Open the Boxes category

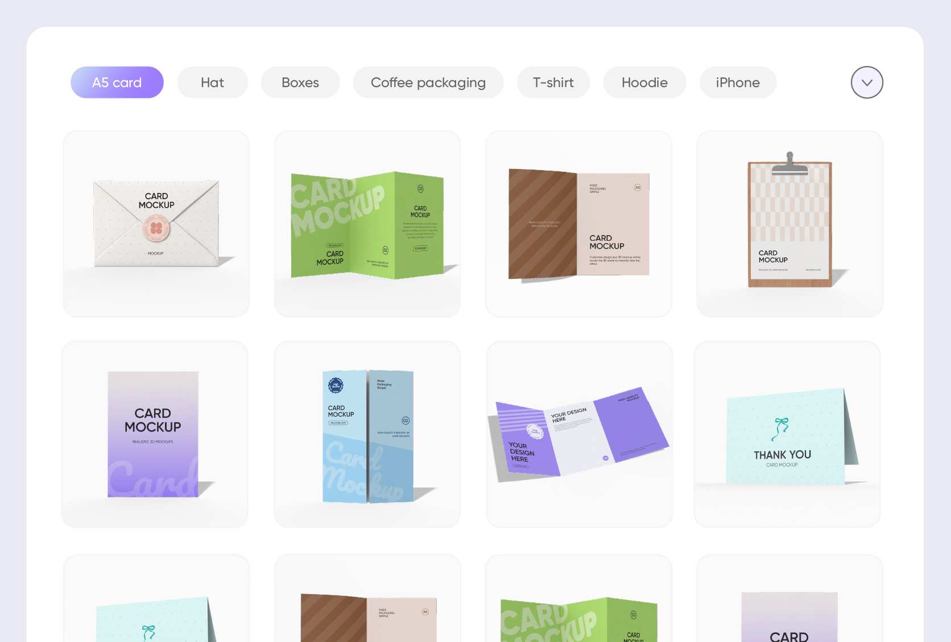[300, 83]
